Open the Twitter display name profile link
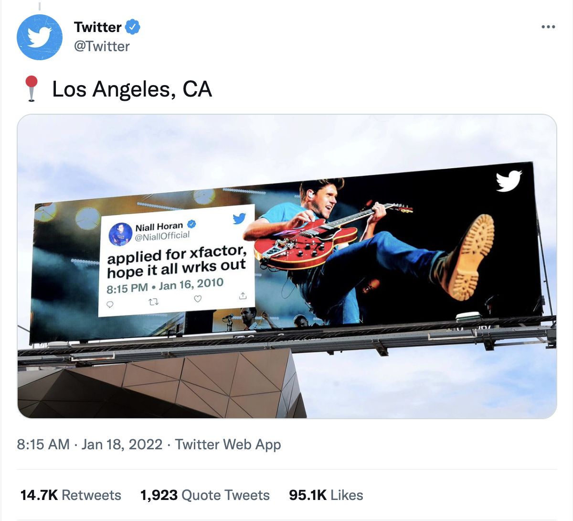573x521 pixels. pos(98,27)
